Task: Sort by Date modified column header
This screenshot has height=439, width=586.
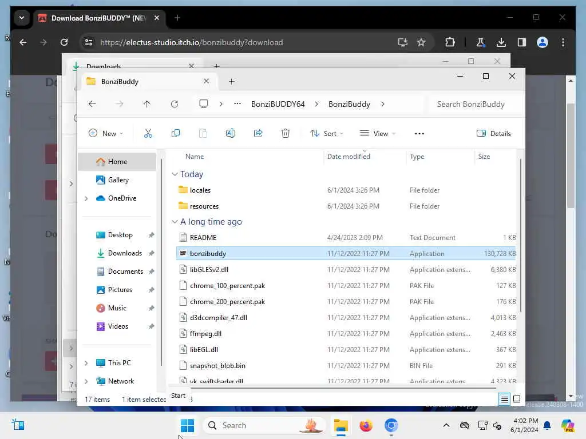Action: (x=349, y=157)
